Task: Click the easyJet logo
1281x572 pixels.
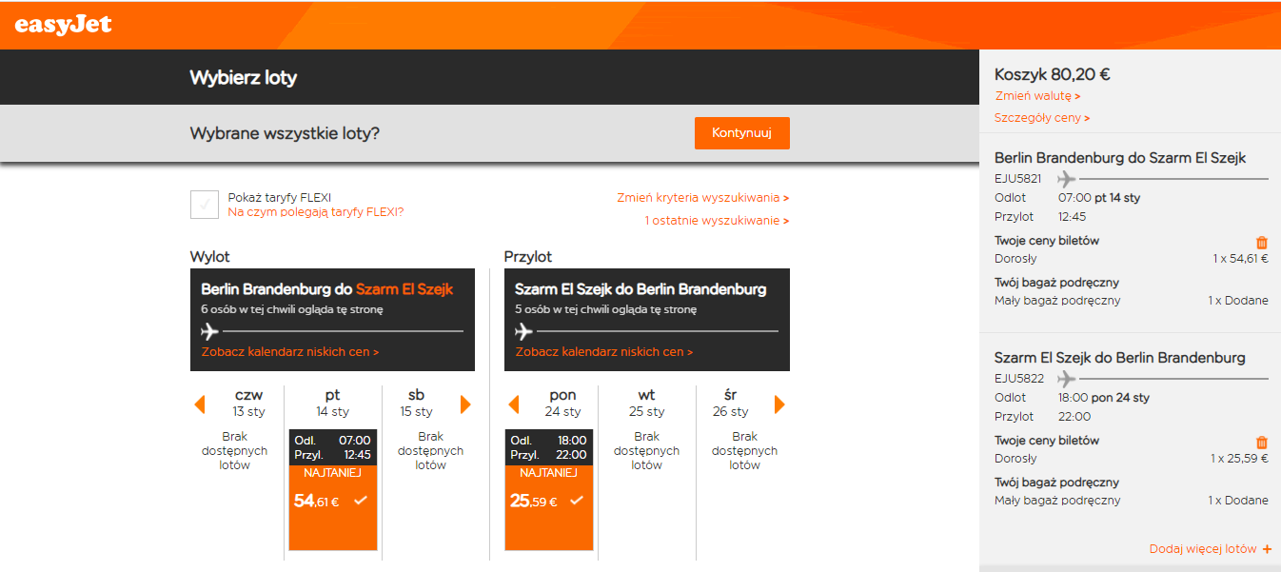Action: 63,25
